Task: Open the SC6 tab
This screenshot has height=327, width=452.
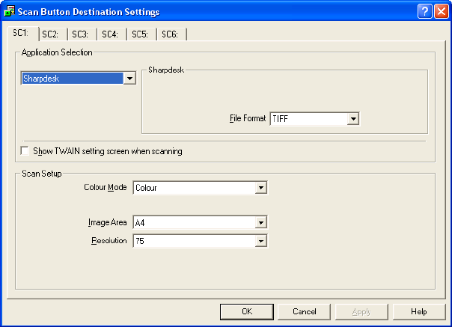Action: point(170,34)
